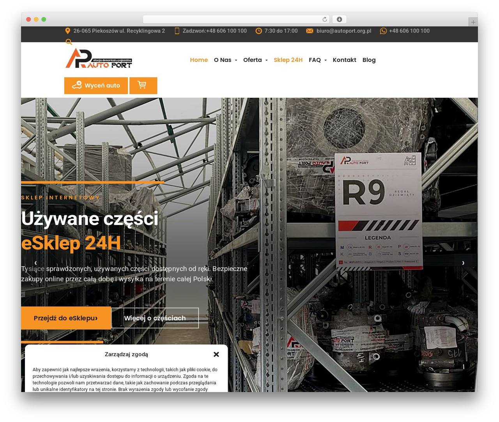This screenshot has height=422, width=499.
Task: Go to the next slide
Action: click(x=463, y=263)
